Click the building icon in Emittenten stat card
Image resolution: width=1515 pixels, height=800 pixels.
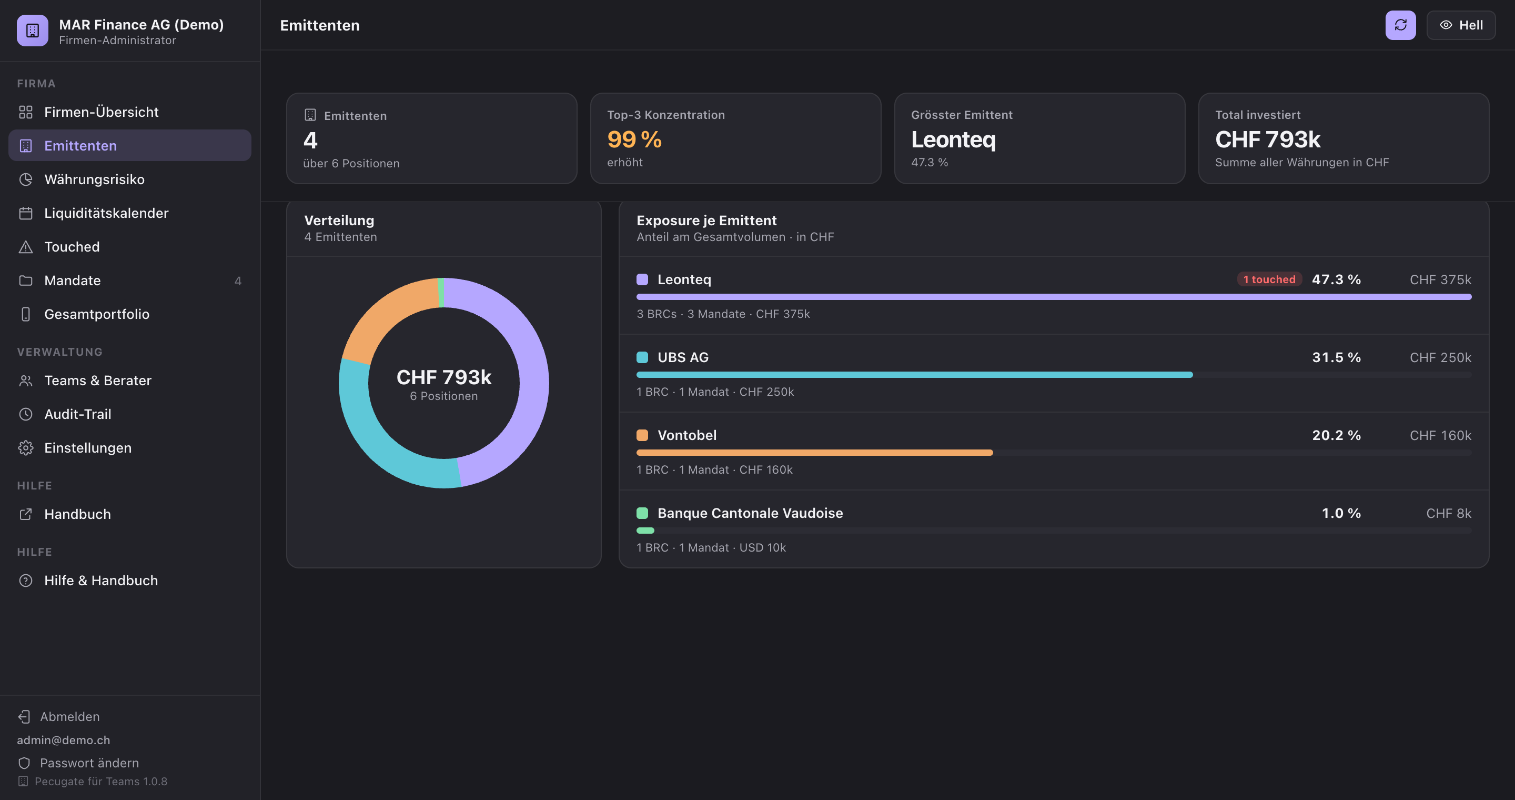click(x=310, y=115)
